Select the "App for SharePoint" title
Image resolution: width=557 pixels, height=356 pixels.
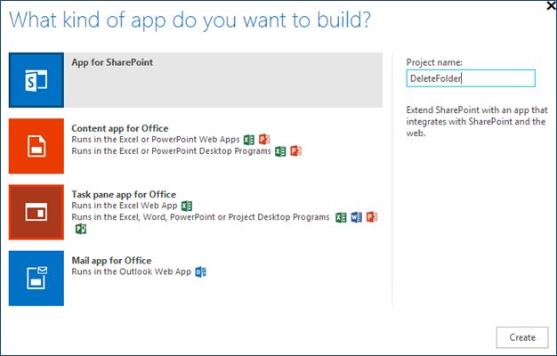(112, 63)
